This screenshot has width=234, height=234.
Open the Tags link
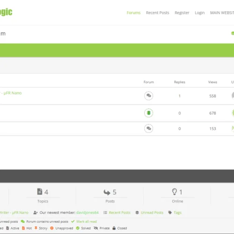coord(177,212)
